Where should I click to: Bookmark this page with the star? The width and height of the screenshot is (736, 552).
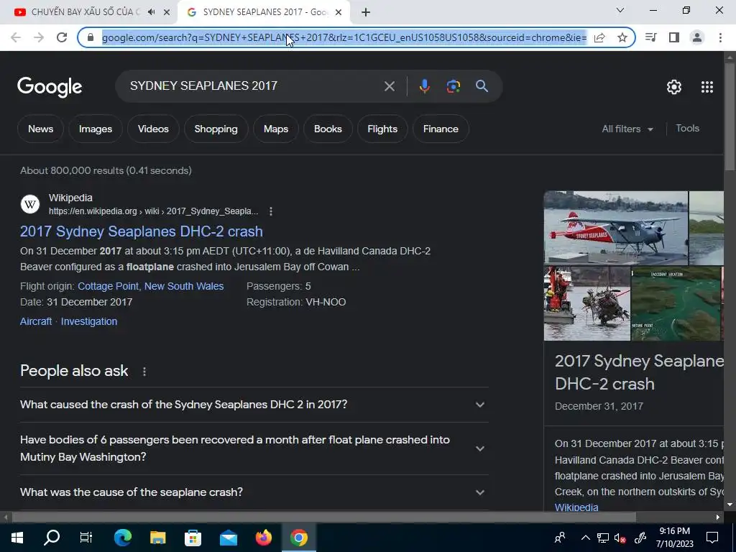click(622, 37)
